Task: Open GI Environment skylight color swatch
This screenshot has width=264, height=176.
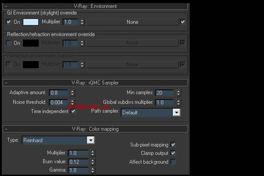Action: tap(31, 22)
